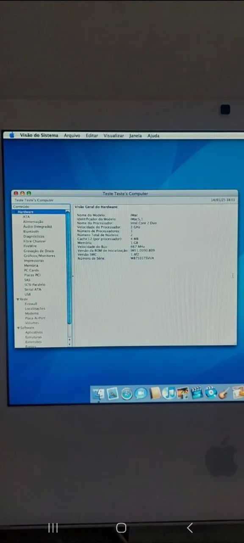Select SAS in the sidebar
This screenshot has height=543, width=244.
click(x=27, y=280)
